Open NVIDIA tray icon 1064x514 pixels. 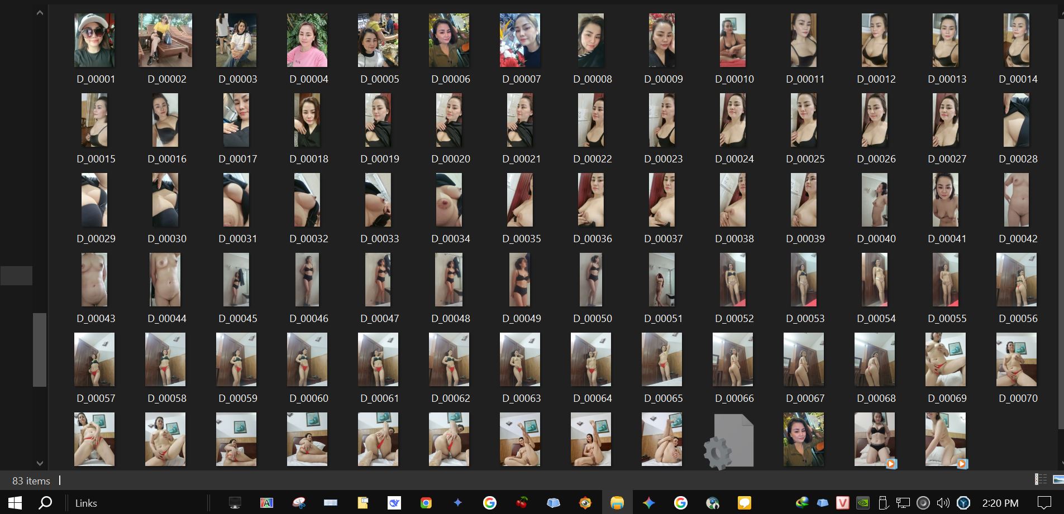coord(863,503)
